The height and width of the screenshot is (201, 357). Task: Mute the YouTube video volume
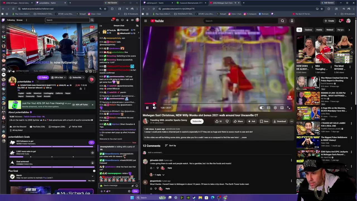pyautogui.click(x=154, y=108)
